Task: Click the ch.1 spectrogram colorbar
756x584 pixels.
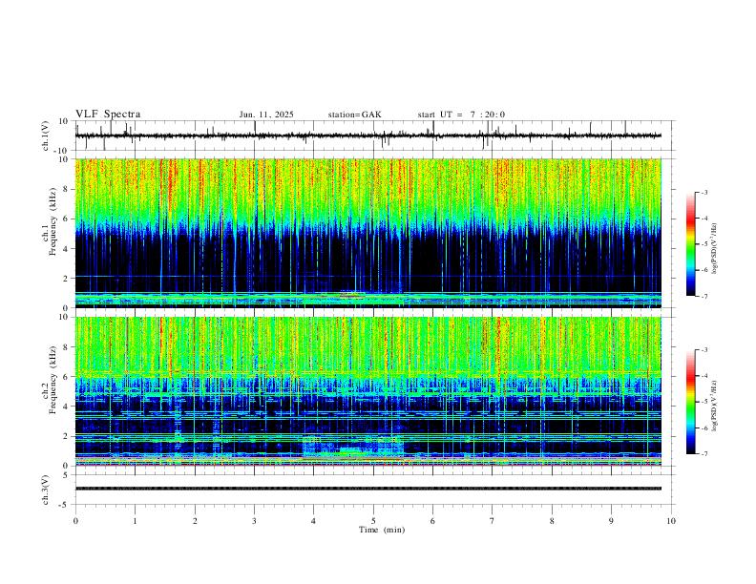Action: click(x=690, y=244)
